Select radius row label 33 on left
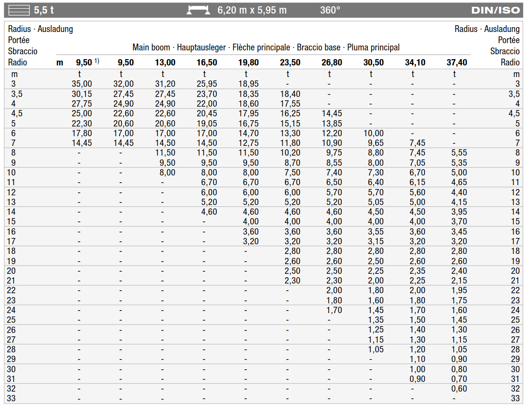 pos(11,398)
